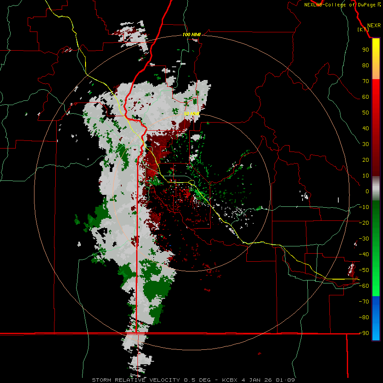
Task: Click the -20 value on velocity scale
Action: 364,223
